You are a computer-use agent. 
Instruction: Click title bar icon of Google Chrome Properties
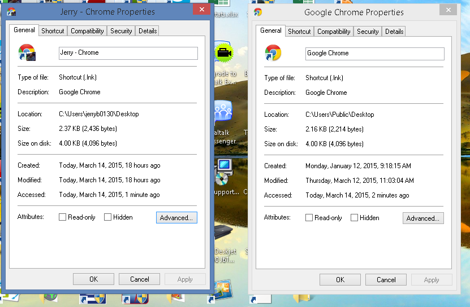[x=258, y=12]
